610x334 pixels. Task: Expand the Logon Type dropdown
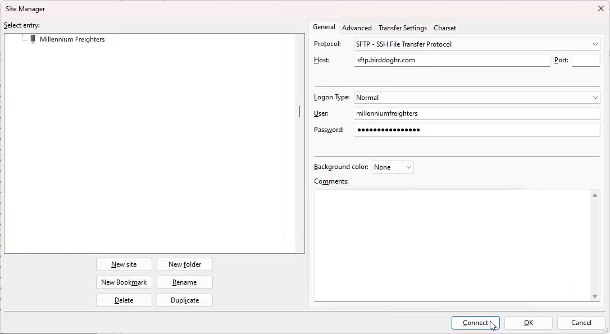tap(476, 98)
